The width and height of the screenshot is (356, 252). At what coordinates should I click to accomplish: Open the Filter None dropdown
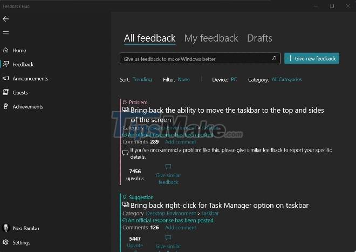pyautogui.click(x=184, y=79)
